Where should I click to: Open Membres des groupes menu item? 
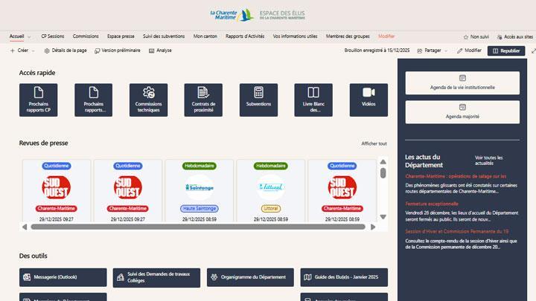click(x=348, y=36)
